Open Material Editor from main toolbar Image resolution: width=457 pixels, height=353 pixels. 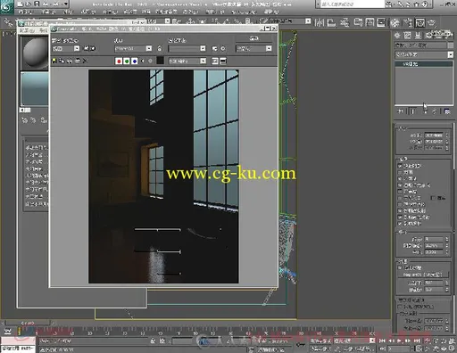[395, 22]
